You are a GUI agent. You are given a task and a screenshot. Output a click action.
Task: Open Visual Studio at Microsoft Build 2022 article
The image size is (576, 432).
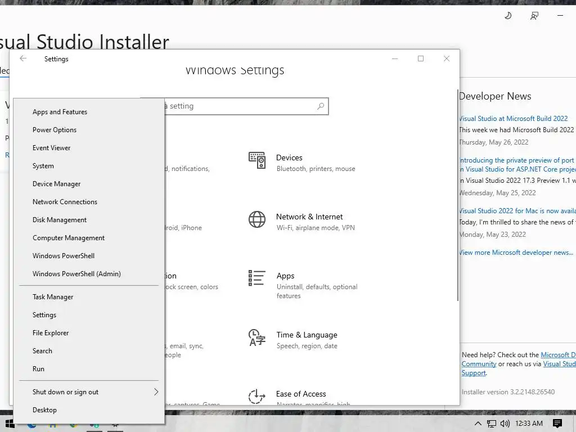(x=514, y=119)
